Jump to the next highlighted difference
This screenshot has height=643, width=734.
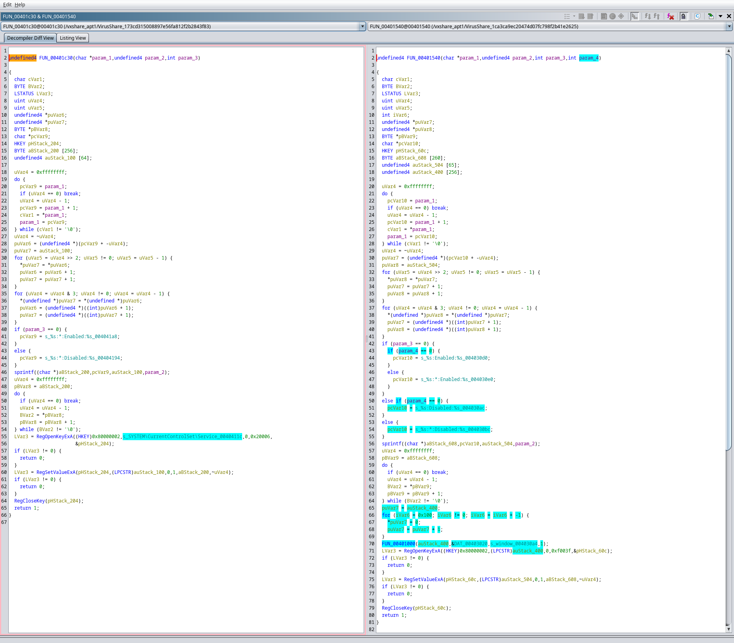pyautogui.click(x=582, y=16)
